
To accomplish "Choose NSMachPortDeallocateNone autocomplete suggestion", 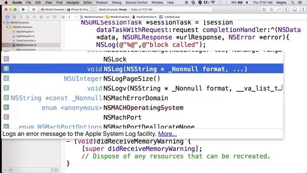I will [142, 125].
